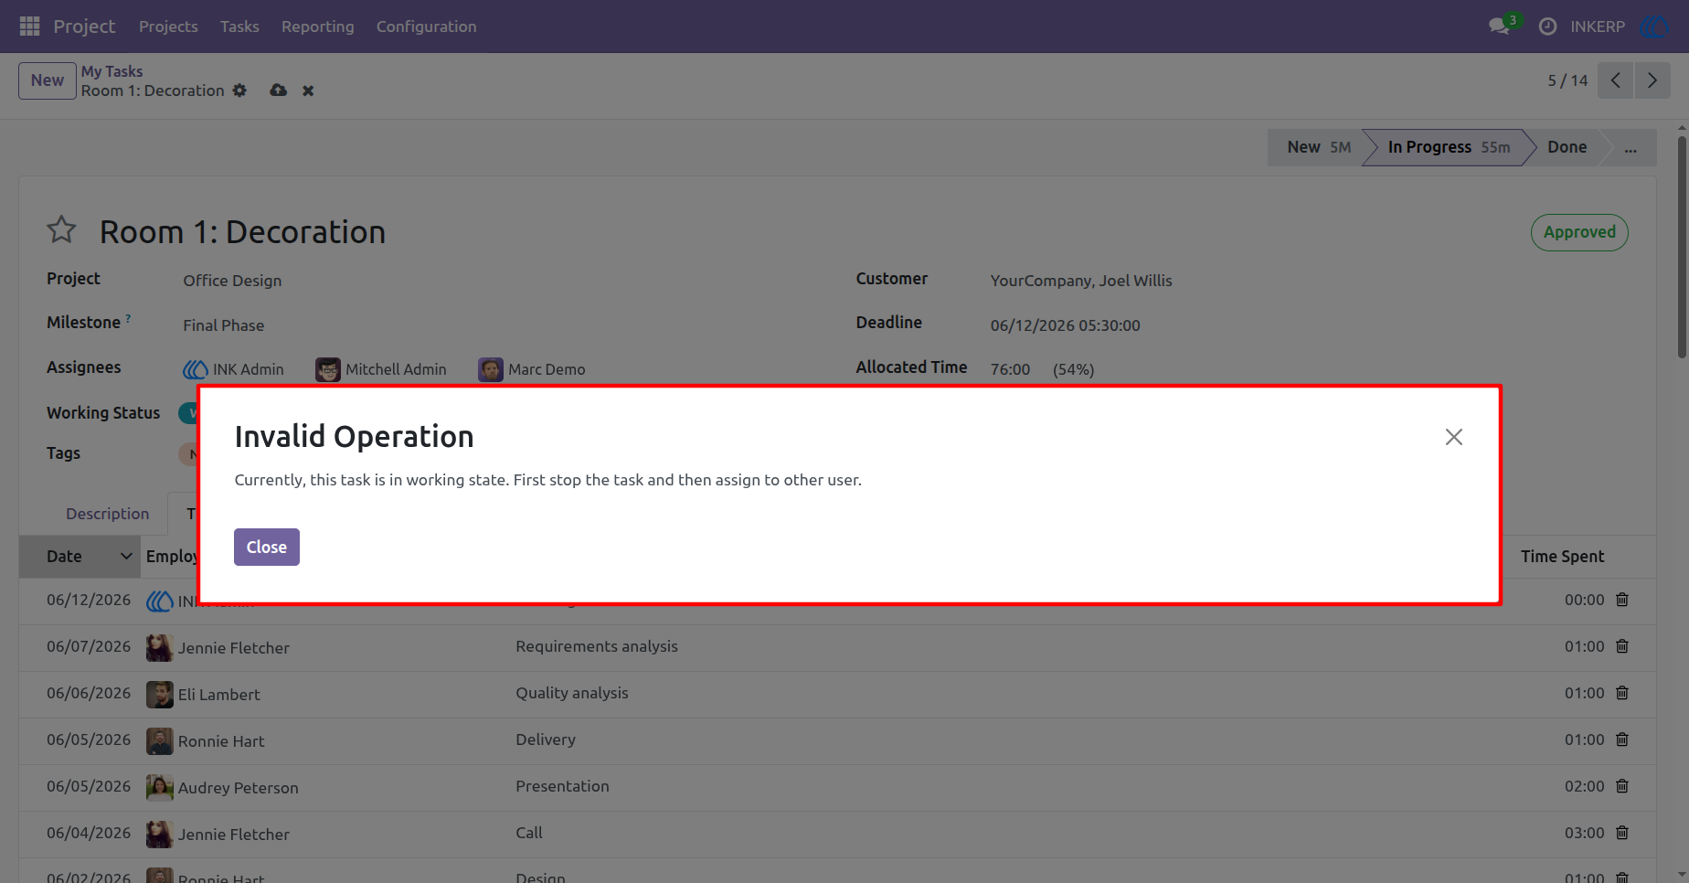The image size is (1689, 883).
Task: Click Marc Demo assignee avatar
Action: point(491,369)
